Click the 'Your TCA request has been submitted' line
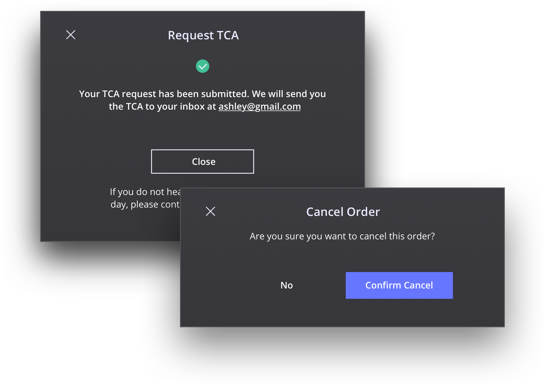The width and height of the screenshot is (545, 385). (202, 94)
